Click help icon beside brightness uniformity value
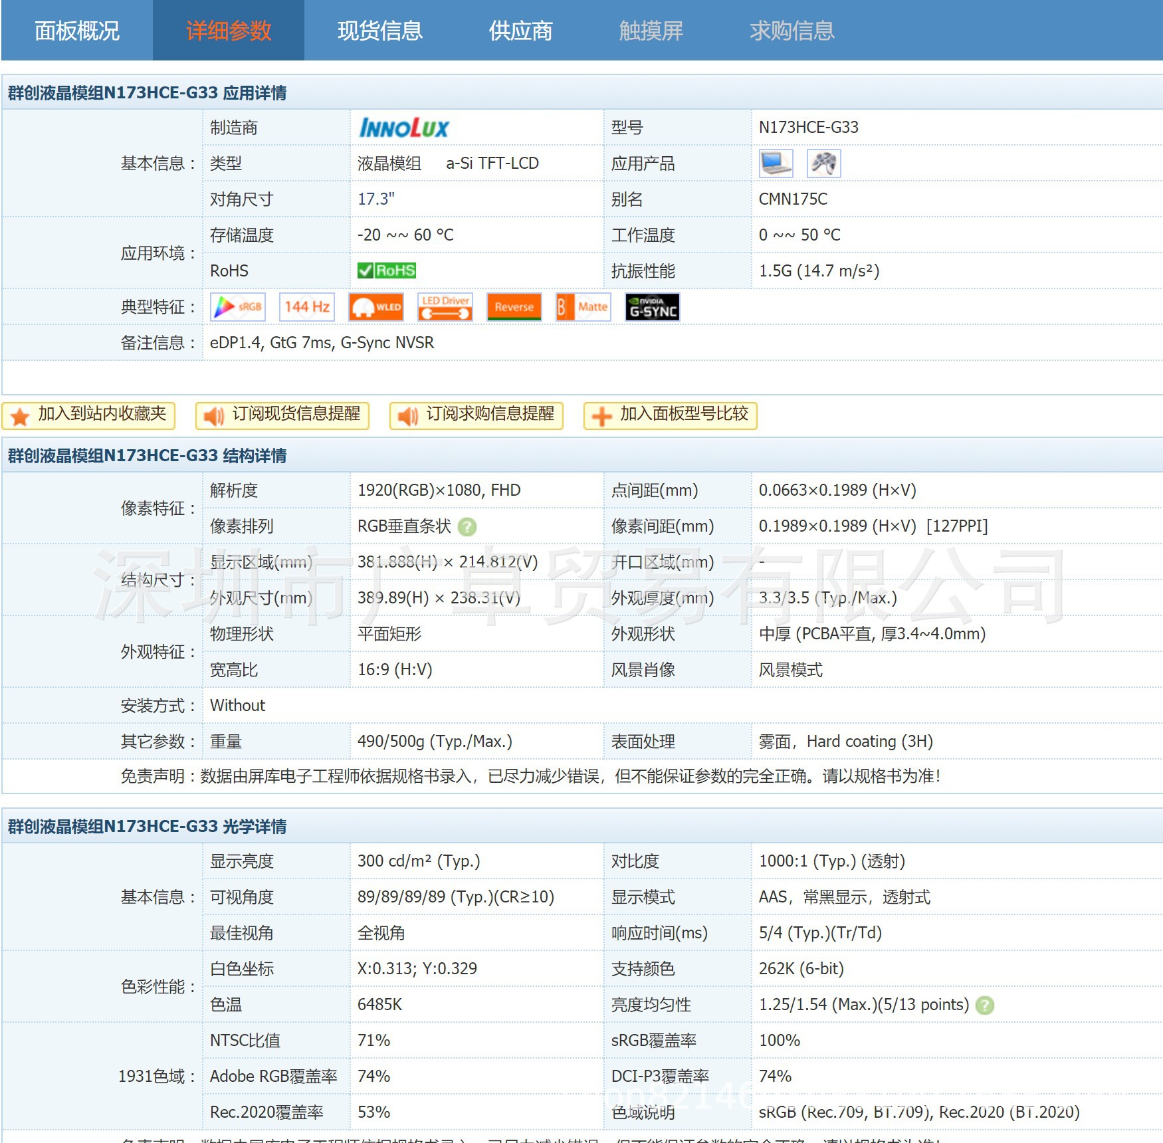The image size is (1163, 1143). 985,1005
